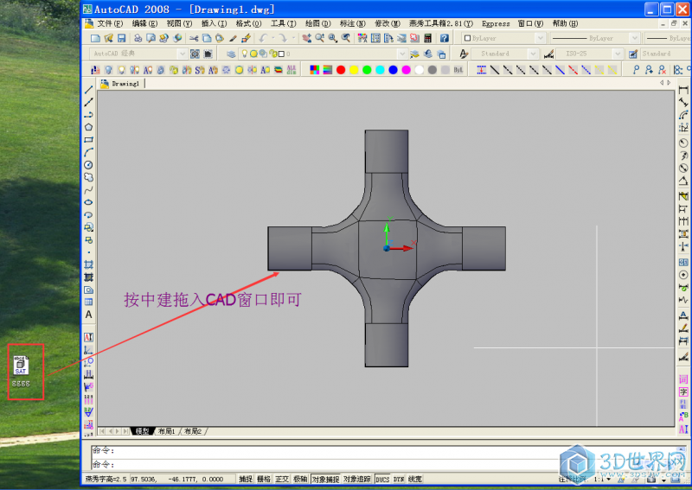The height and width of the screenshot is (490, 692).
Task: Click the QuickCalc calculator icon
Action: pyautogui.click(x=427, y=38)
